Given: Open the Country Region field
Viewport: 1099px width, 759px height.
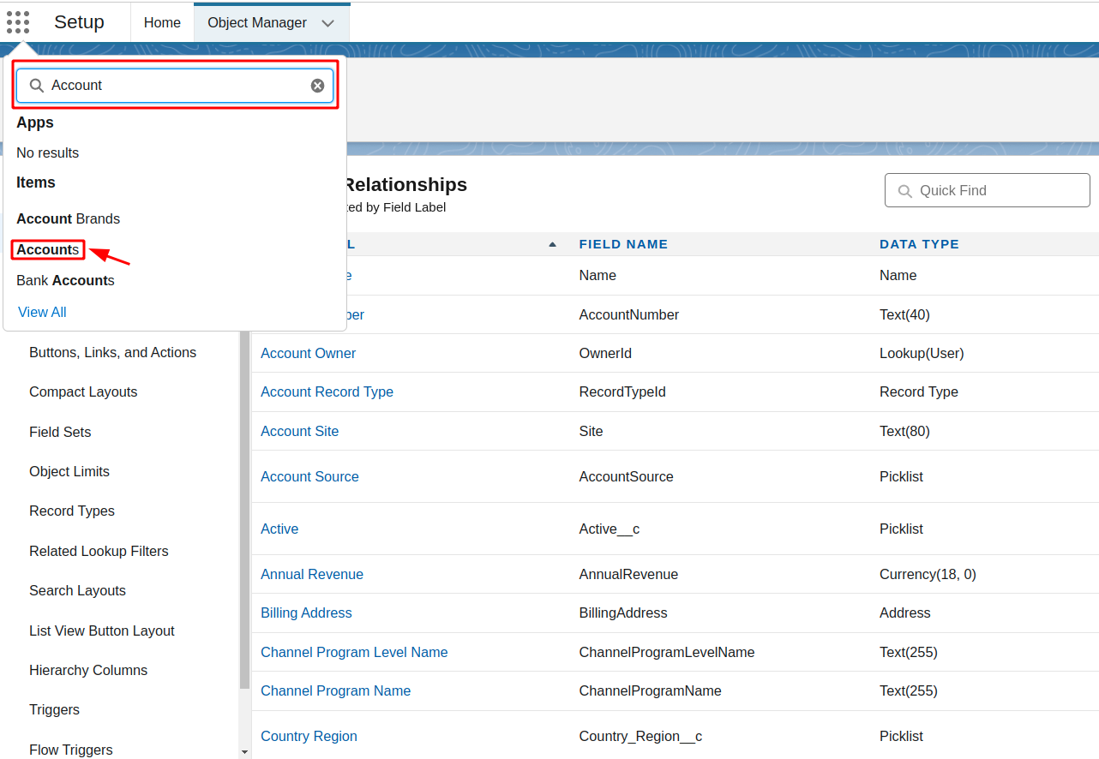Looking at the screenshot, I should pos(309,736).
